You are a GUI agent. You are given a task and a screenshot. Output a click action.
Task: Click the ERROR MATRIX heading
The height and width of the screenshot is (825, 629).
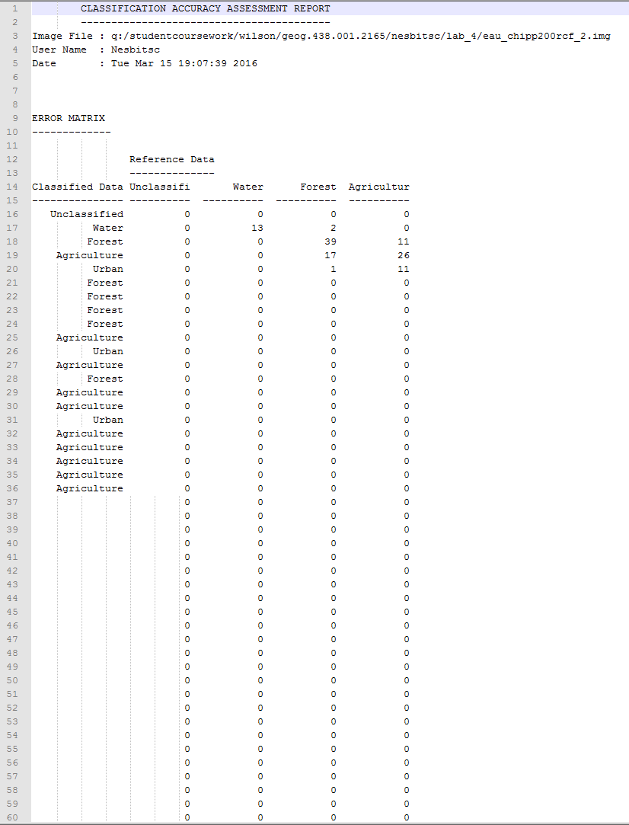click(68, 118)
